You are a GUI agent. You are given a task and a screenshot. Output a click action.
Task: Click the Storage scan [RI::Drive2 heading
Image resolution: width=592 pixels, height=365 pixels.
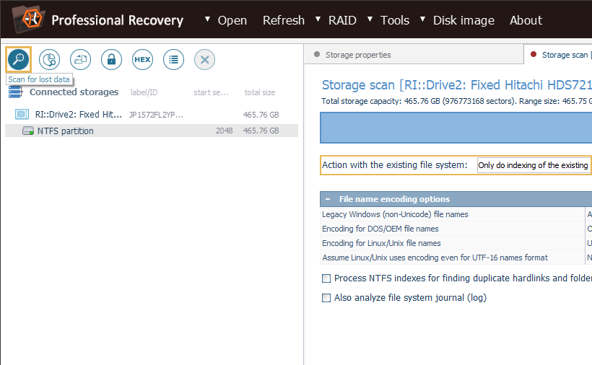click(456, 85)
